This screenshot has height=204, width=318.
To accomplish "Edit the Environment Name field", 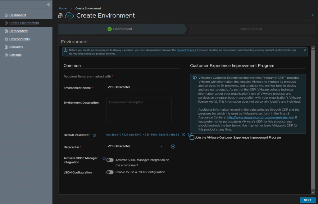I will (139, 87).
